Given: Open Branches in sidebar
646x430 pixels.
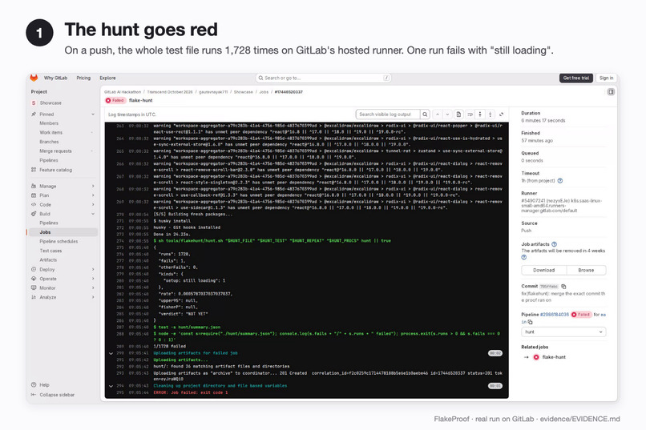Looking at the screenshot, I should tap(49, 142).
